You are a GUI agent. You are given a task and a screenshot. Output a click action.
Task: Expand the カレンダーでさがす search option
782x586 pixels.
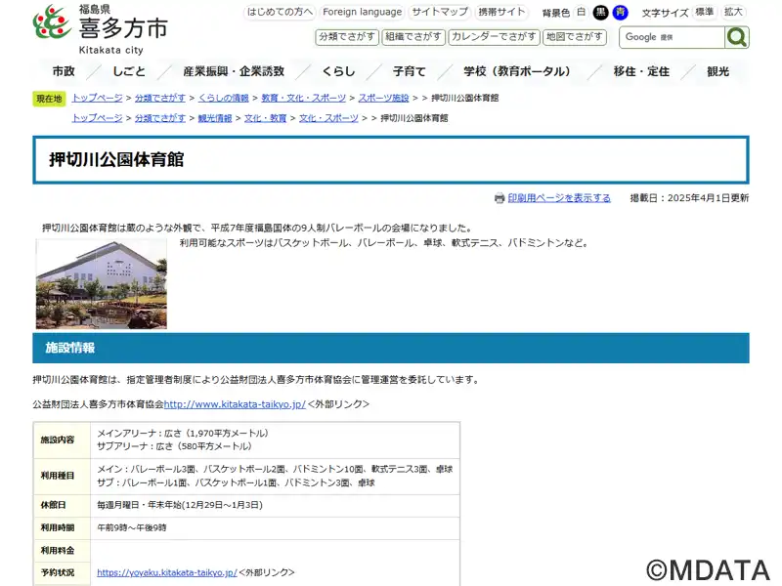(494, 37)
